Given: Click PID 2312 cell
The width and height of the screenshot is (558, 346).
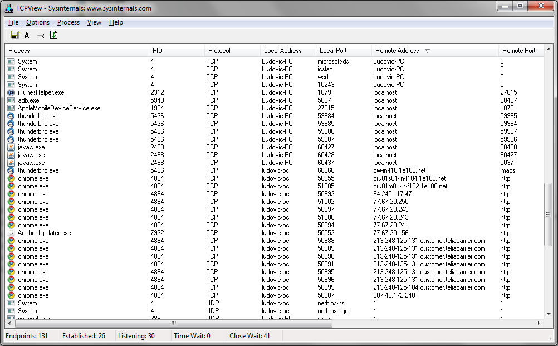Looking at the screenshot, I should (x=157, y=92).
